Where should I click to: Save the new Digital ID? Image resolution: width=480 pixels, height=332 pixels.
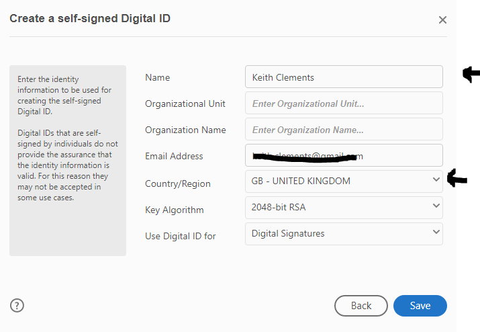point(420,306)
